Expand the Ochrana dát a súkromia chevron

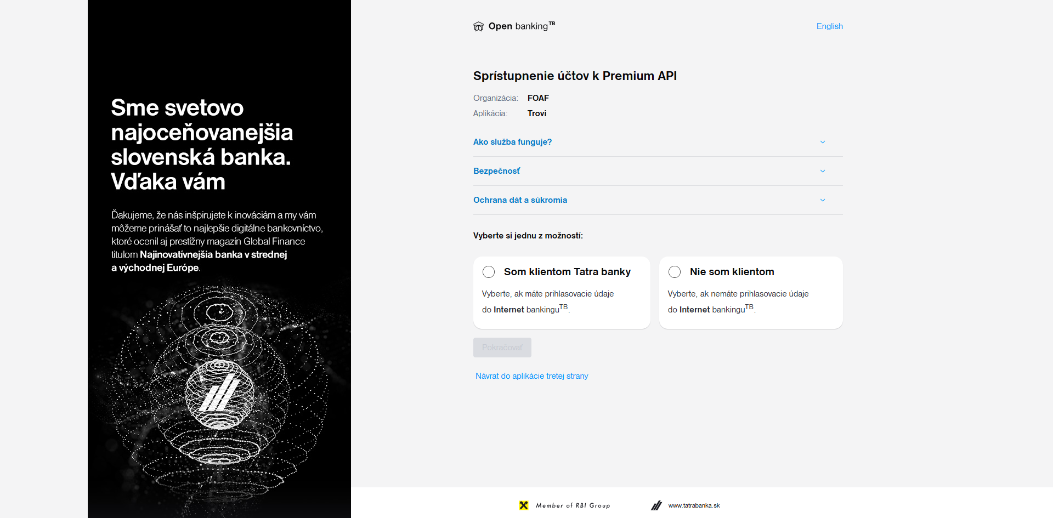(823, 200)
